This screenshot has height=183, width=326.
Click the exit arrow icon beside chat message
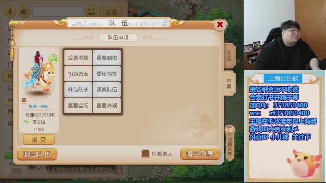(x=119, y=170)
